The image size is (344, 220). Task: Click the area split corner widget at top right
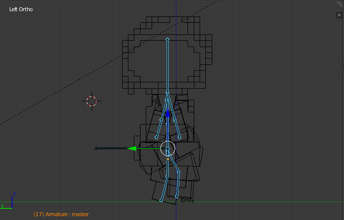pos(340,4)
